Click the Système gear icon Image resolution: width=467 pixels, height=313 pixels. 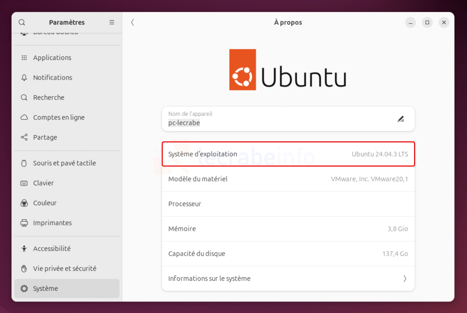[24, 288]
